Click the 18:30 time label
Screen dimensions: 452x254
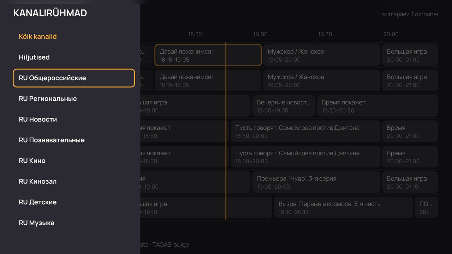click(195, 34)
